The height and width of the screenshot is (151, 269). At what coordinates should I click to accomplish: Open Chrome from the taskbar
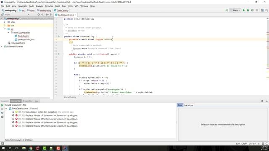(x=31, y=148)
